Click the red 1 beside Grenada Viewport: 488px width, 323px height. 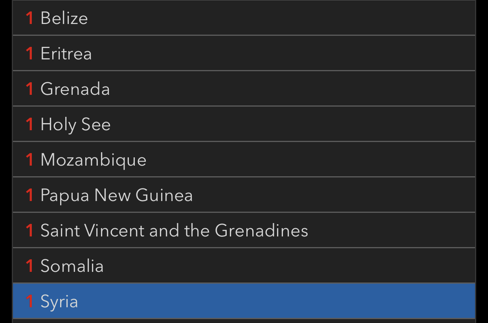click(29, 89)
